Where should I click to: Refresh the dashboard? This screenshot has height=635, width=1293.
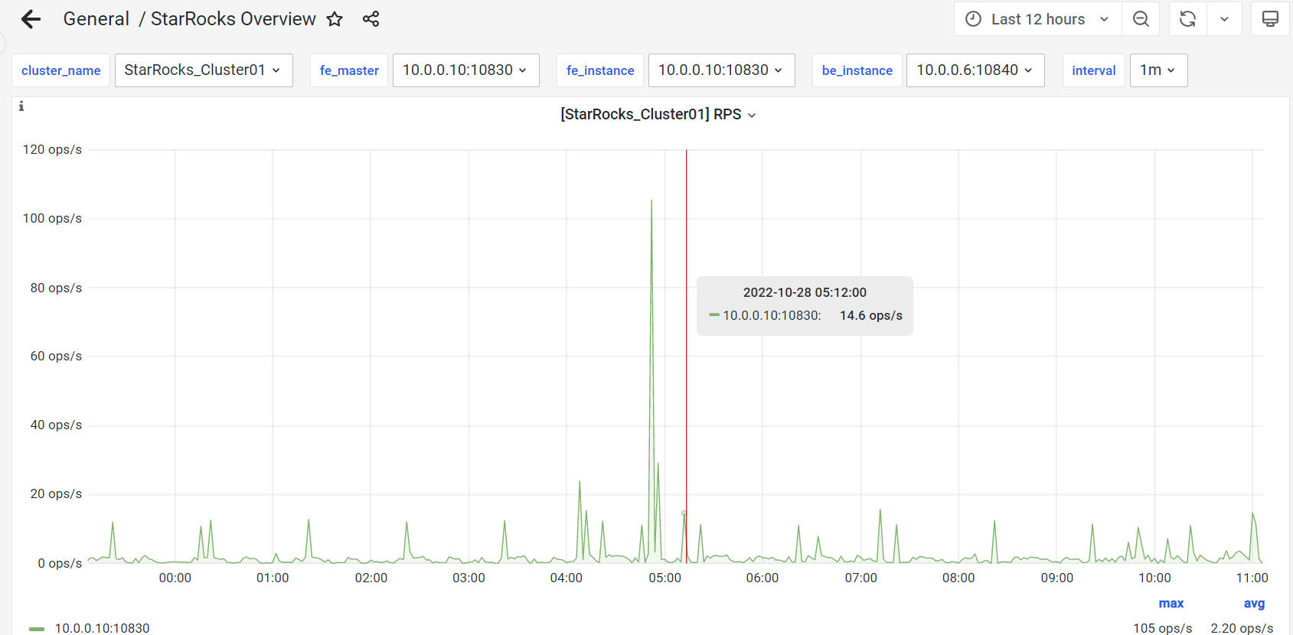pyautogui.click(x=1187, y=19)
